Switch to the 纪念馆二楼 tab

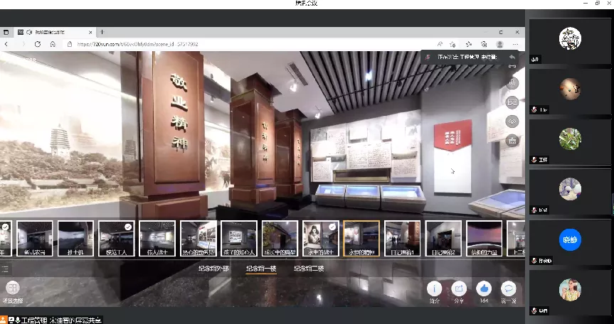point(309,269)
